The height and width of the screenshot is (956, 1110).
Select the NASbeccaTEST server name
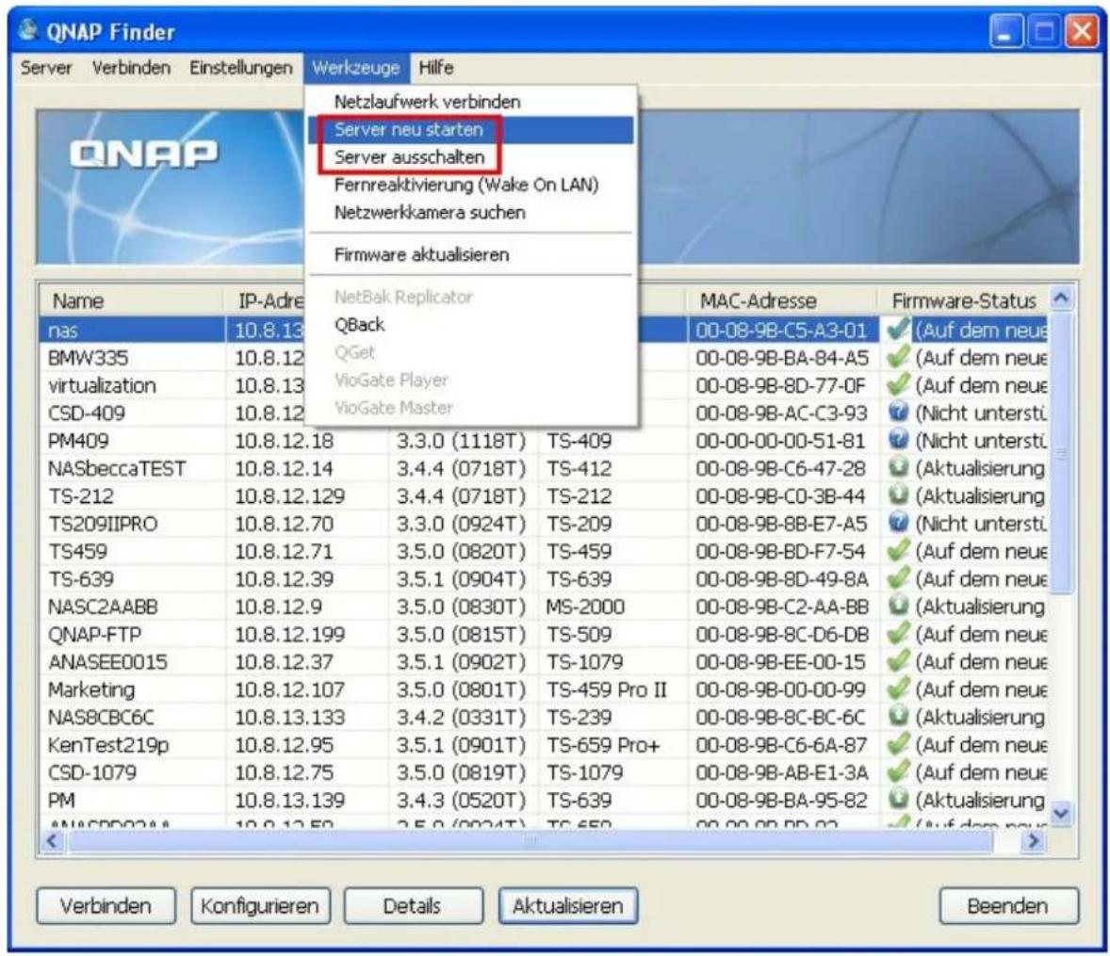(x=117, y=468)
